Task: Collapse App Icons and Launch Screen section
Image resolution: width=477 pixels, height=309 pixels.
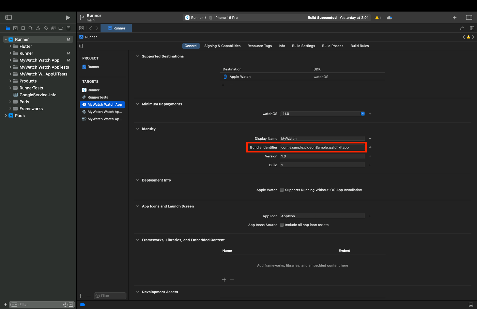Action: (138, 206)
